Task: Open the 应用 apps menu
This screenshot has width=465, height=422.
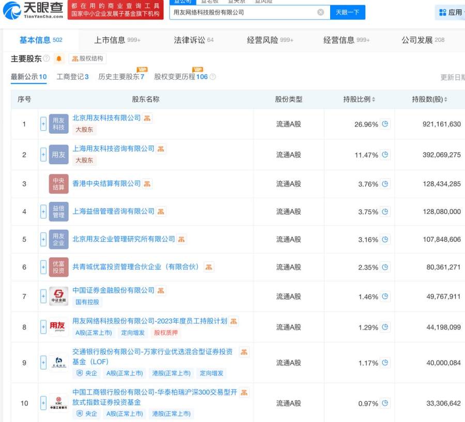Action: 451,12
